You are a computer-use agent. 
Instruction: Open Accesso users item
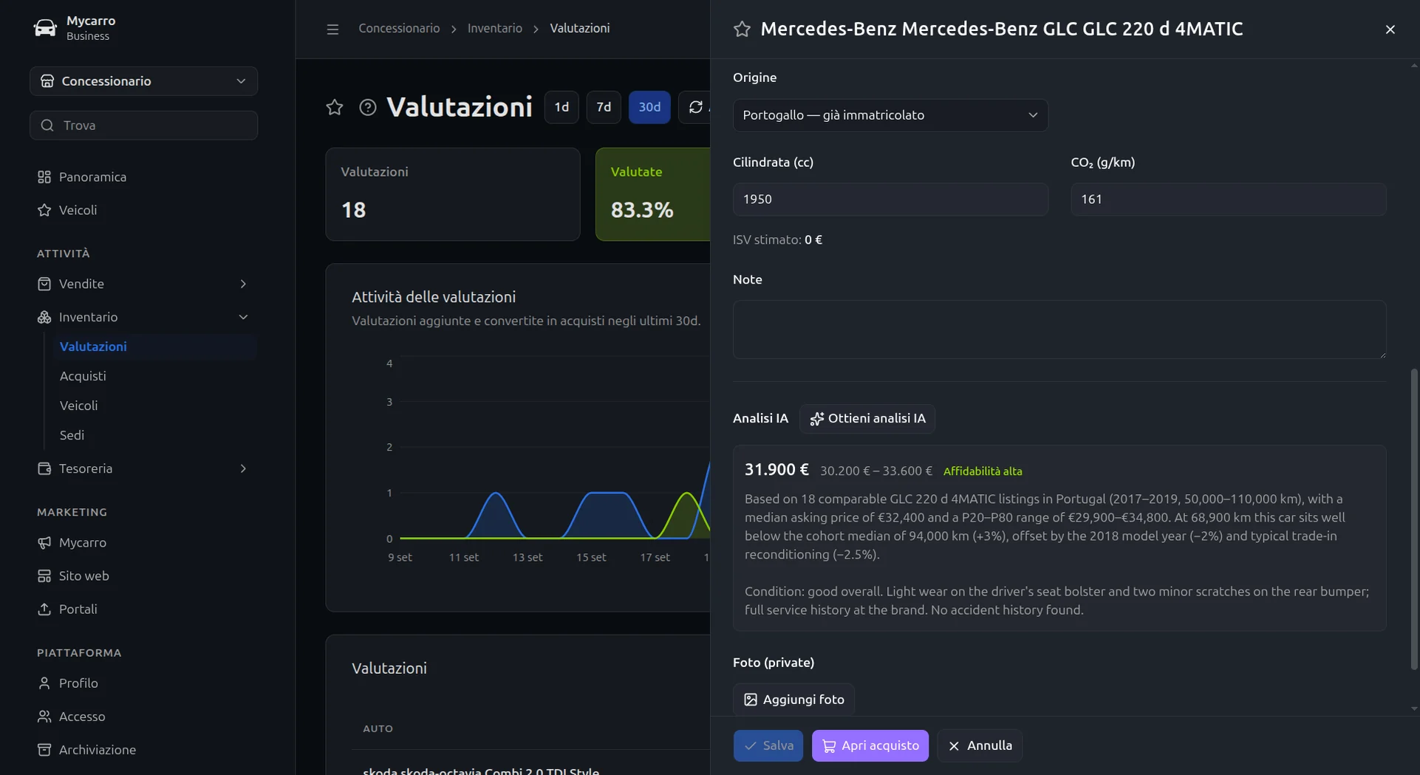point(143,716)
